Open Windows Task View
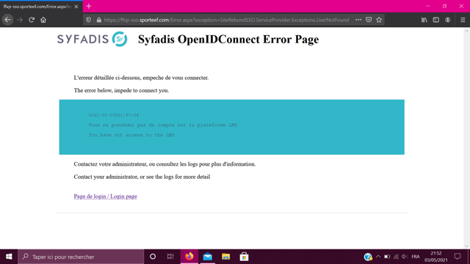The image size is (470, 264). [170, 257]
